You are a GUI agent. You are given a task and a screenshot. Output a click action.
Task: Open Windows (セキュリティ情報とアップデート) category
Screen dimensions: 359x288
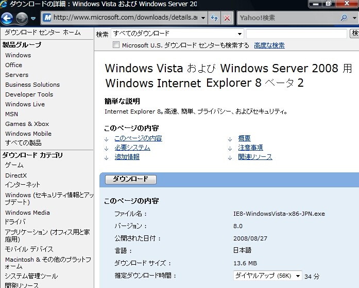tap(49, 199)
